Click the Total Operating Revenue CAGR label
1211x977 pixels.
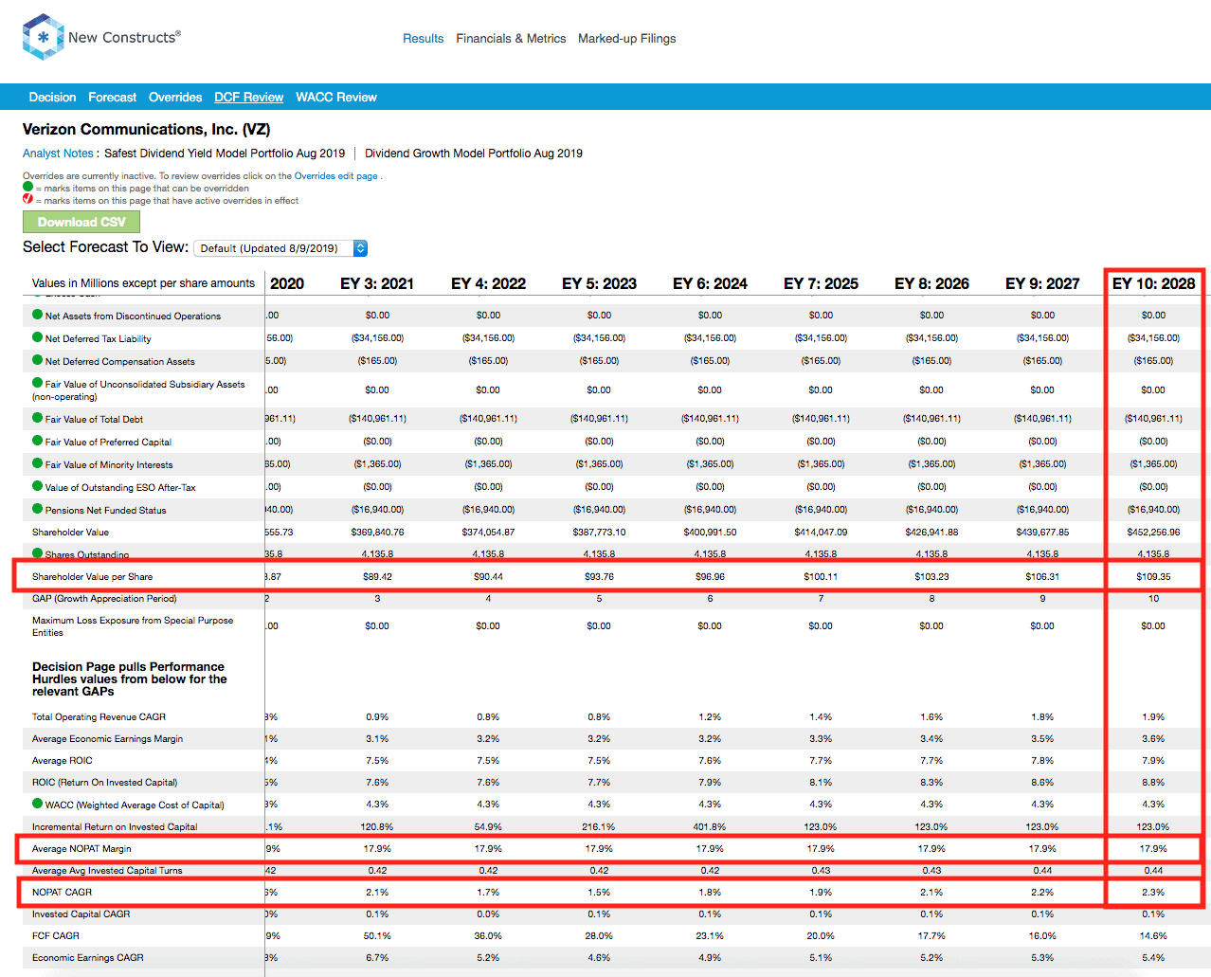pos(99,717)
